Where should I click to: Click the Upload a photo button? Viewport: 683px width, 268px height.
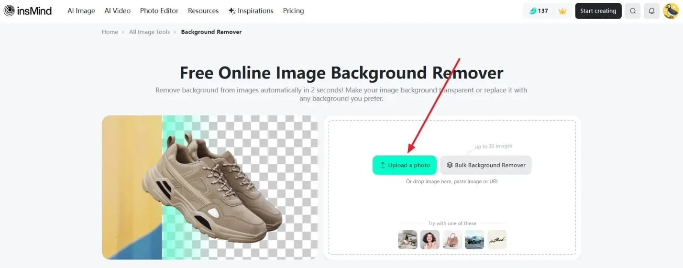pyautogui.click(x=405, y=165)
